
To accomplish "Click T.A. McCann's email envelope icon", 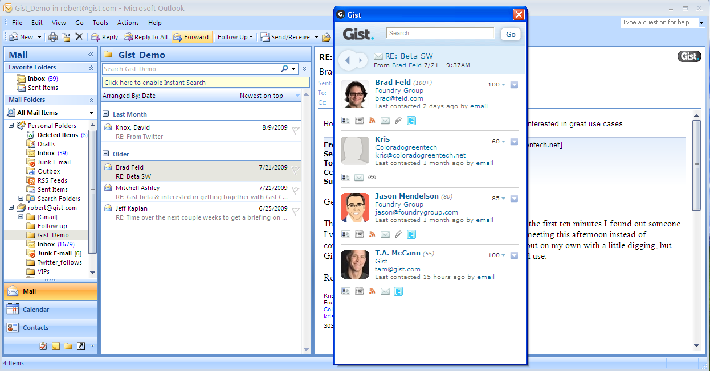I will click(x=385, y=291).
